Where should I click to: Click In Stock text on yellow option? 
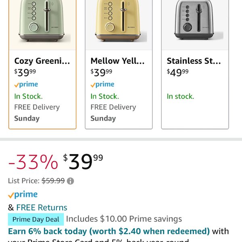point(104,96)
